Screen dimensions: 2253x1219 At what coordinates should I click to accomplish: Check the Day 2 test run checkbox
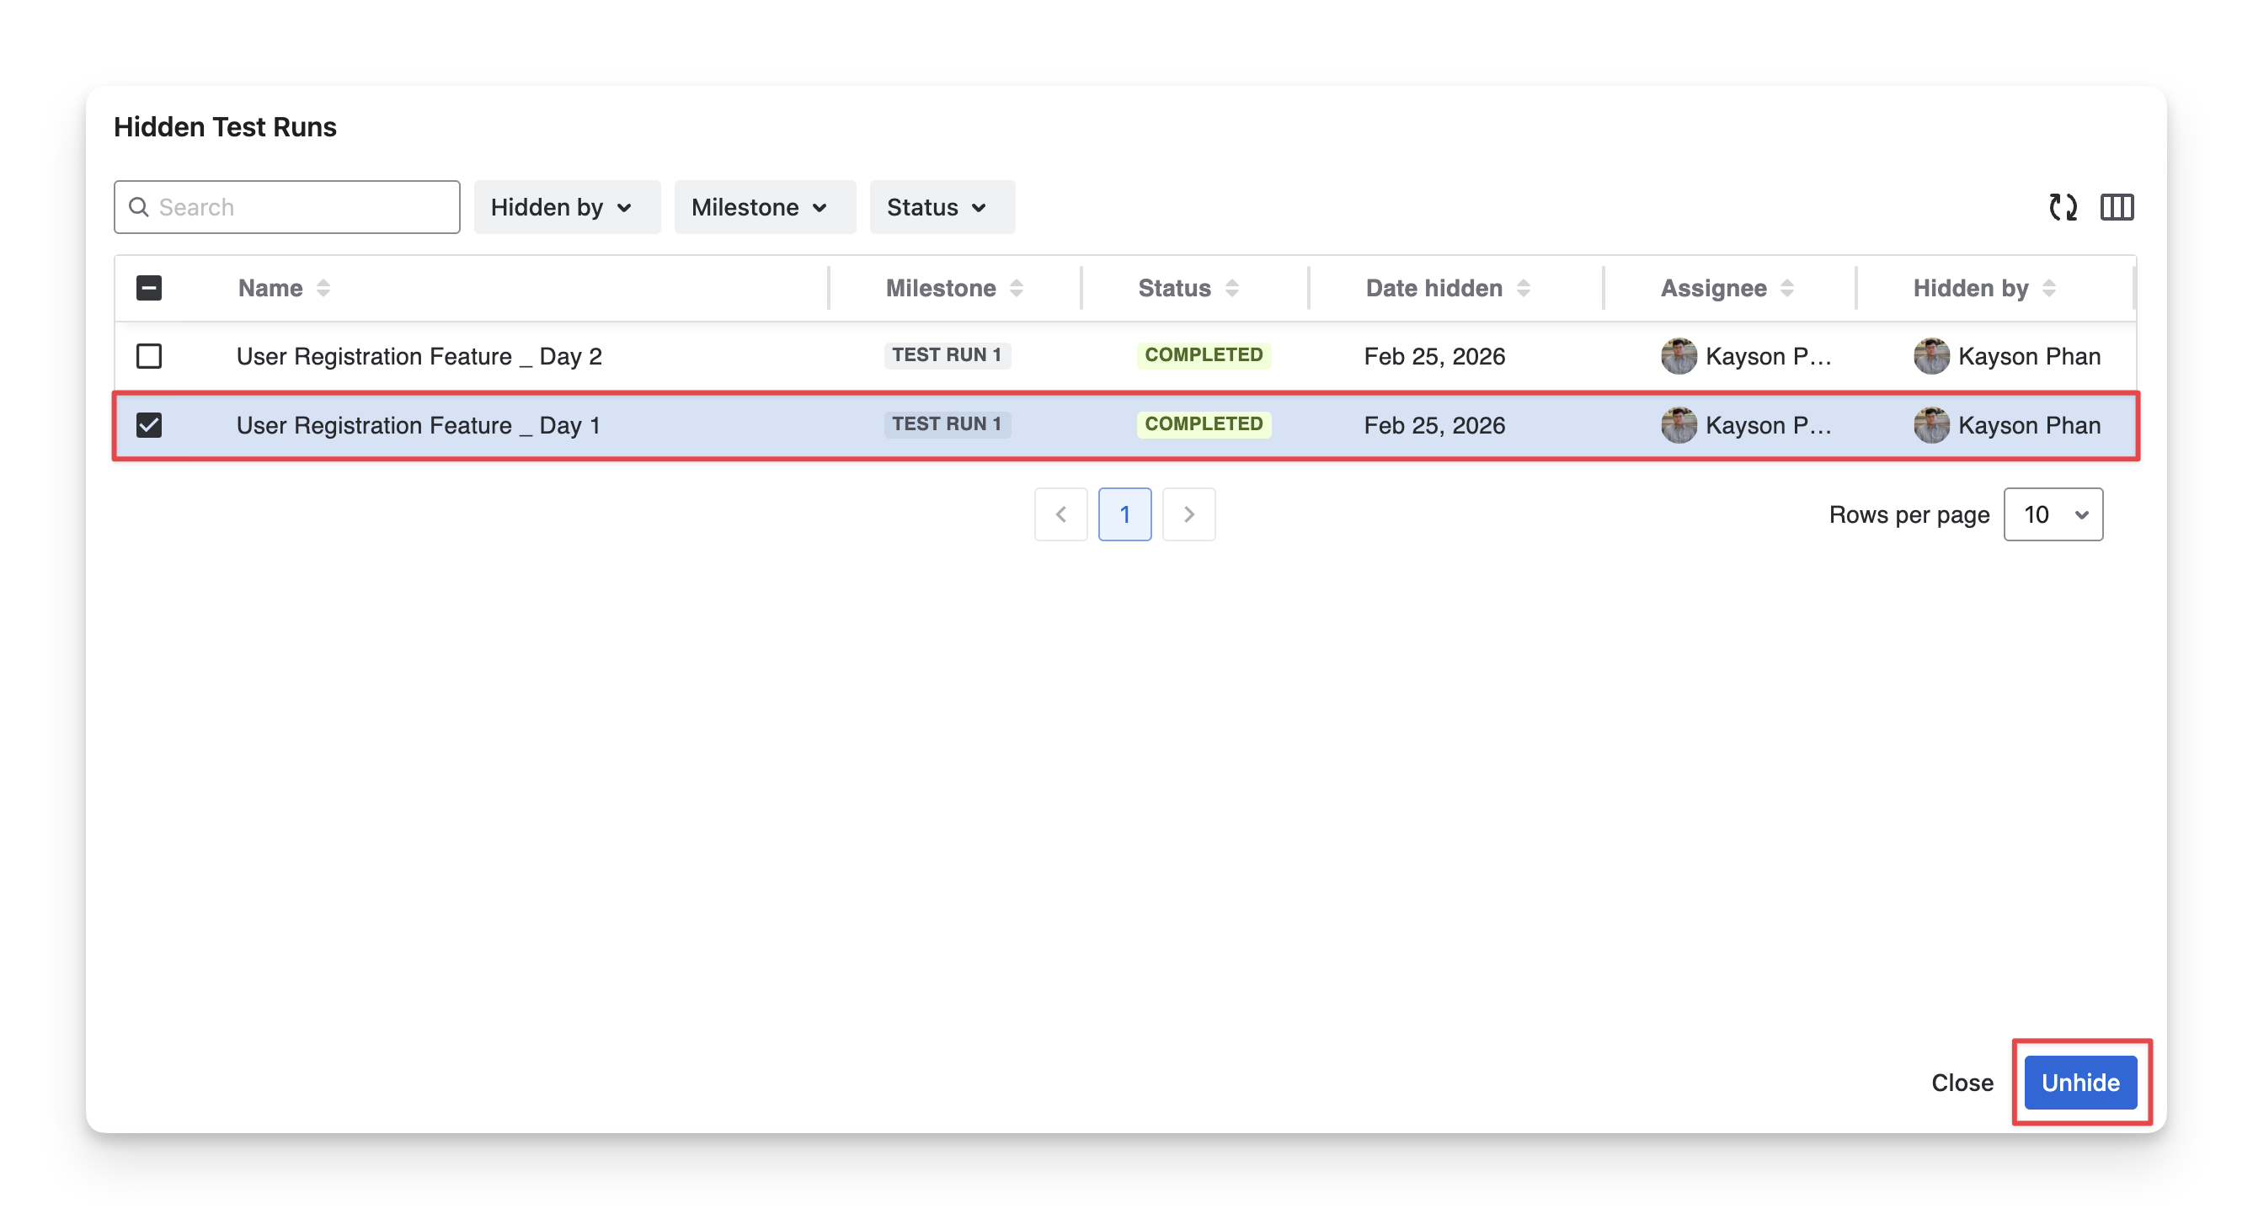point(149,356)
